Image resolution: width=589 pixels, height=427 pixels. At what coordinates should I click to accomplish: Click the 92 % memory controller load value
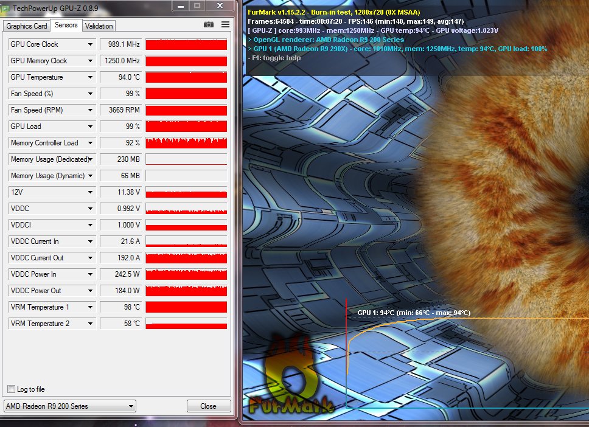[121, 143]
